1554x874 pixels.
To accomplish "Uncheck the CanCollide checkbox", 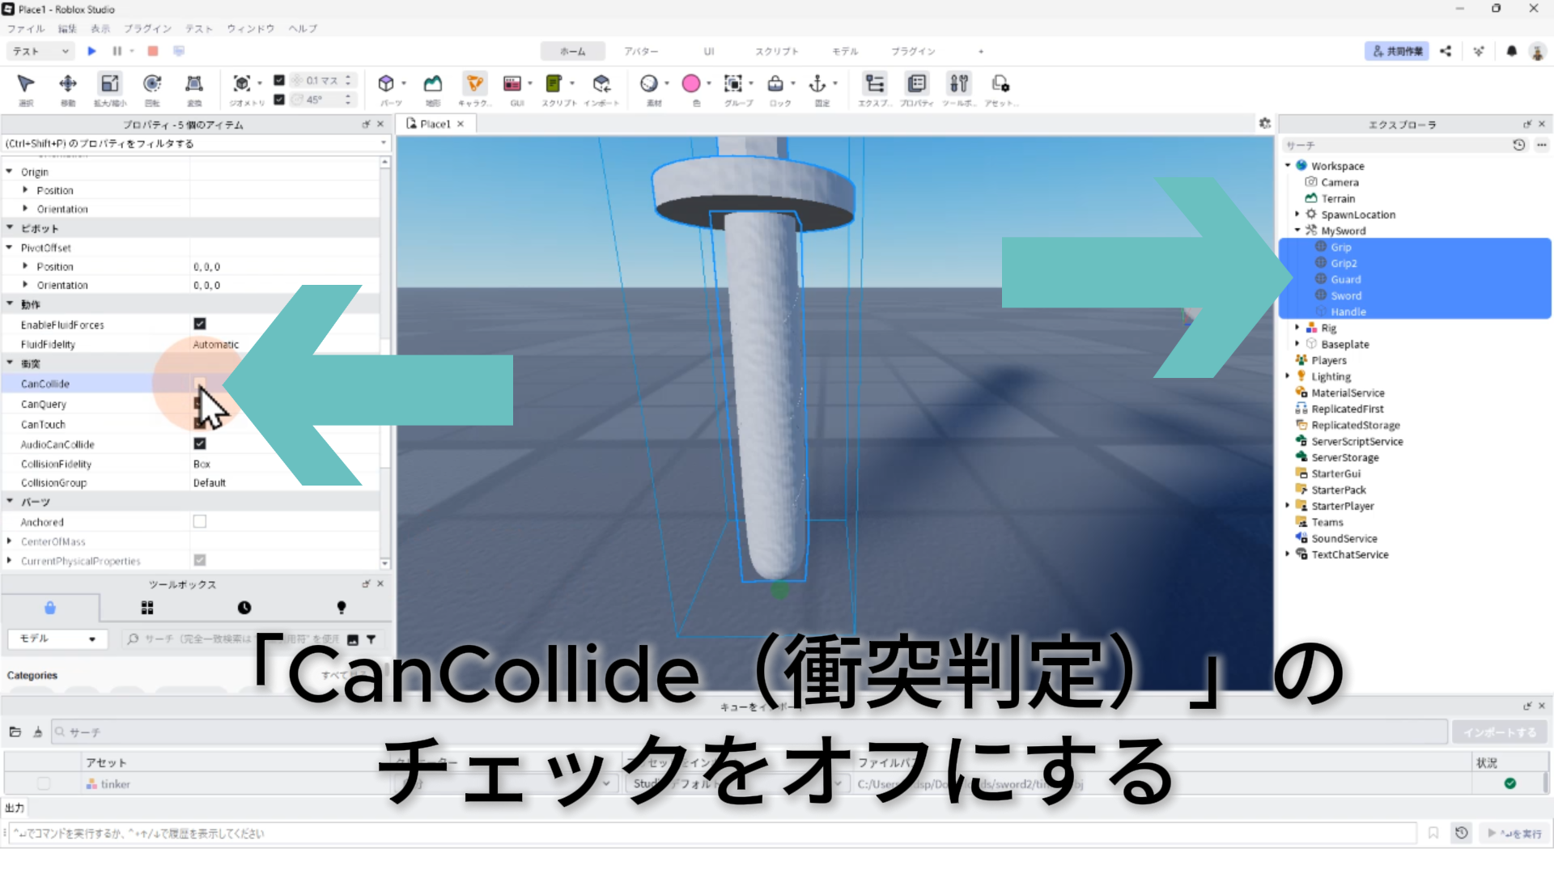I will click(x=200, y=384).
